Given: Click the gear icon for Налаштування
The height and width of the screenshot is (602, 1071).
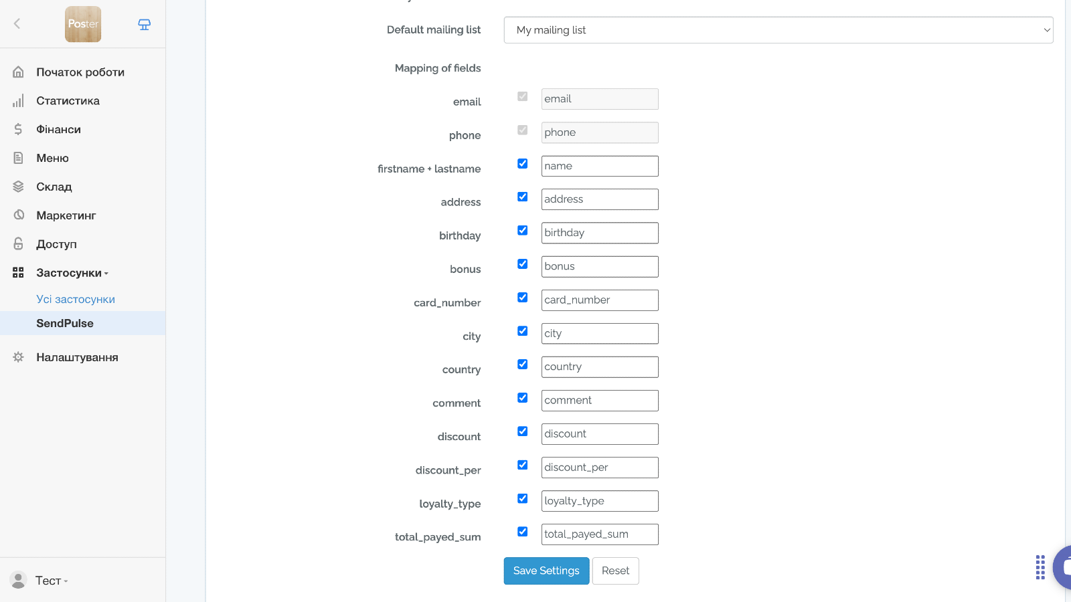Looking at the screenshot, I should pyautogui.click(x=18, y=357).
